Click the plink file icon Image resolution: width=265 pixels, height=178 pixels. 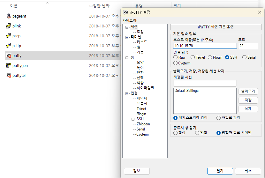(9, 26)
